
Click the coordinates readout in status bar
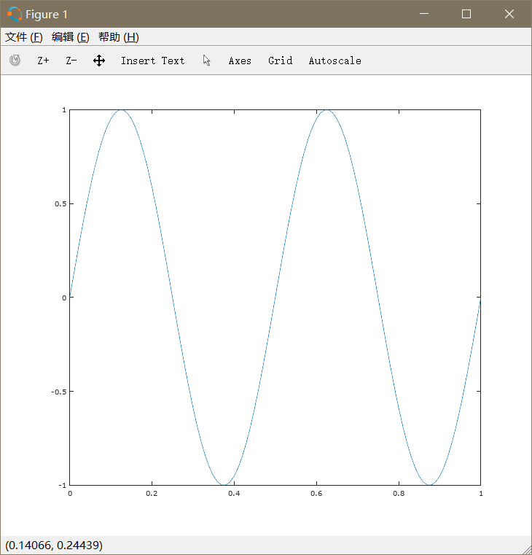54,545
